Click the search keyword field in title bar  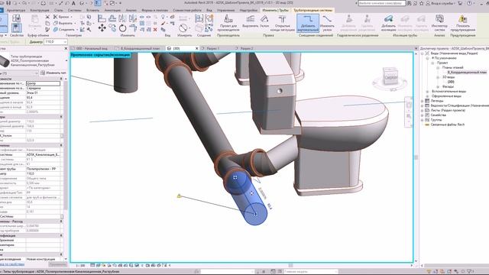click(x=382, y=3)
